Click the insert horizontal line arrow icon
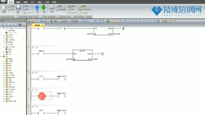 136,21
